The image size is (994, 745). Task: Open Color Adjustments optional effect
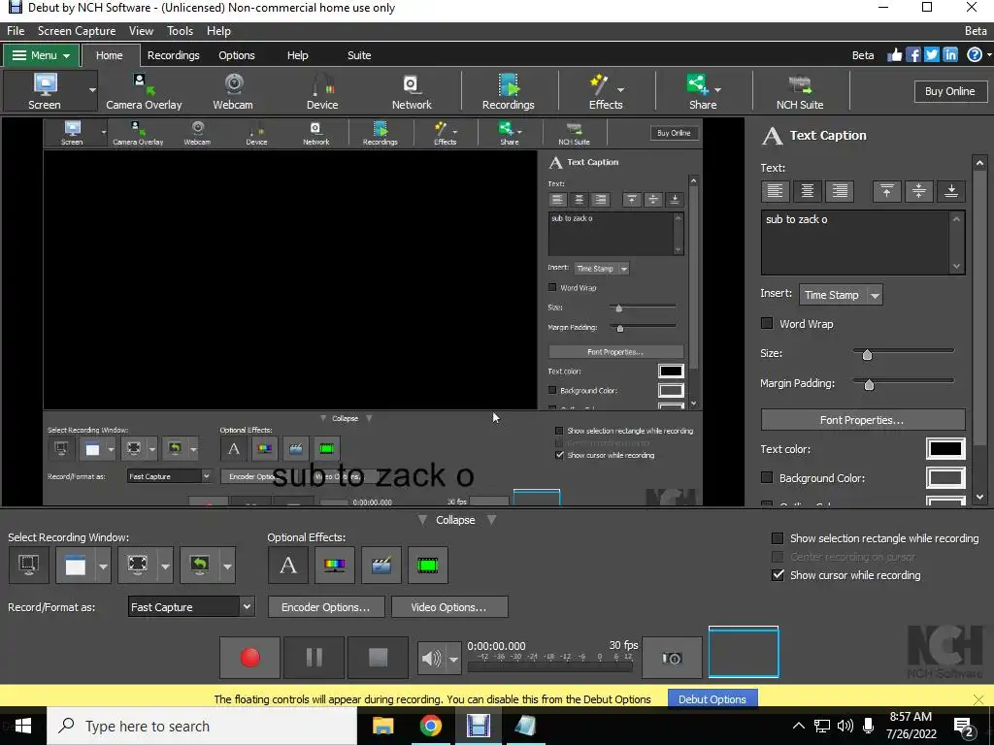(335, 565)
